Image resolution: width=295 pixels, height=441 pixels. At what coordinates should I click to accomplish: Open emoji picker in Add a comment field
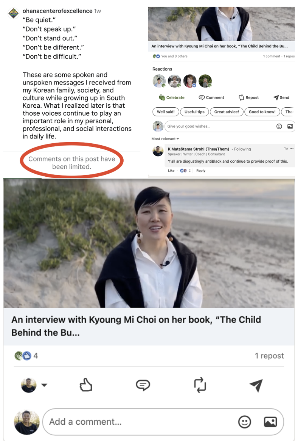(245, 422)
